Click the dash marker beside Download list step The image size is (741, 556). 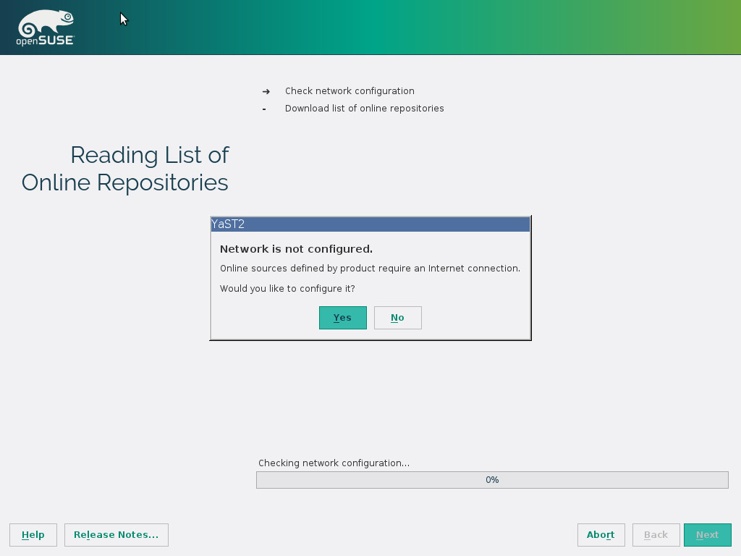click(x=265, y=109)
